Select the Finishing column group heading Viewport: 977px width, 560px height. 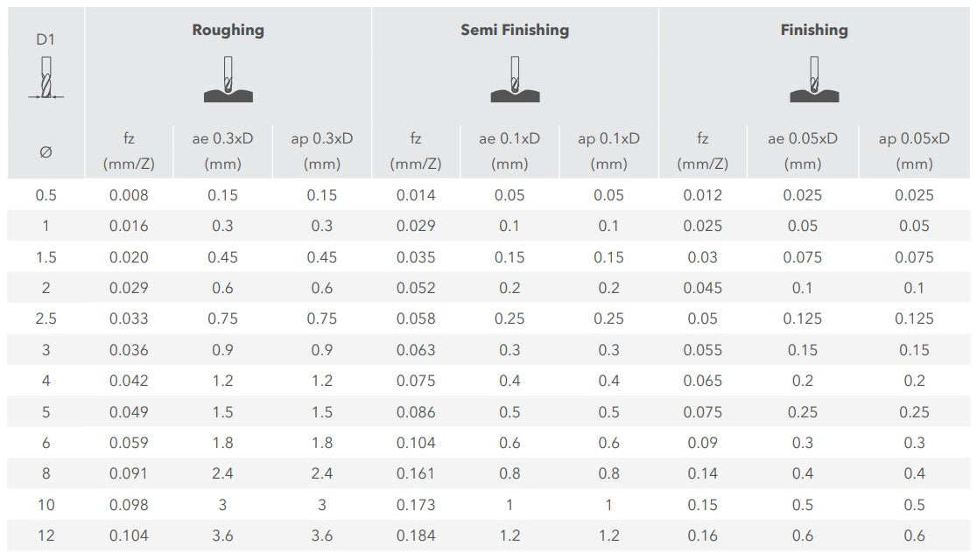click(814, 30)
